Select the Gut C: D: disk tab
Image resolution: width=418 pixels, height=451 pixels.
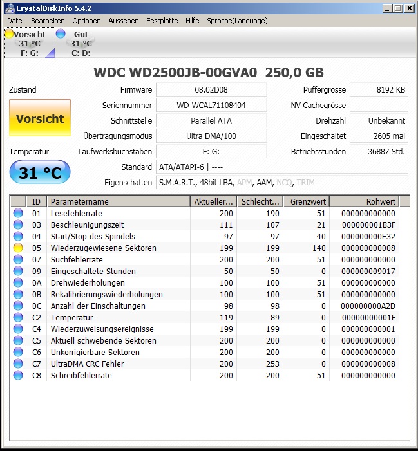pyautogui.click(x=81, y=43)
